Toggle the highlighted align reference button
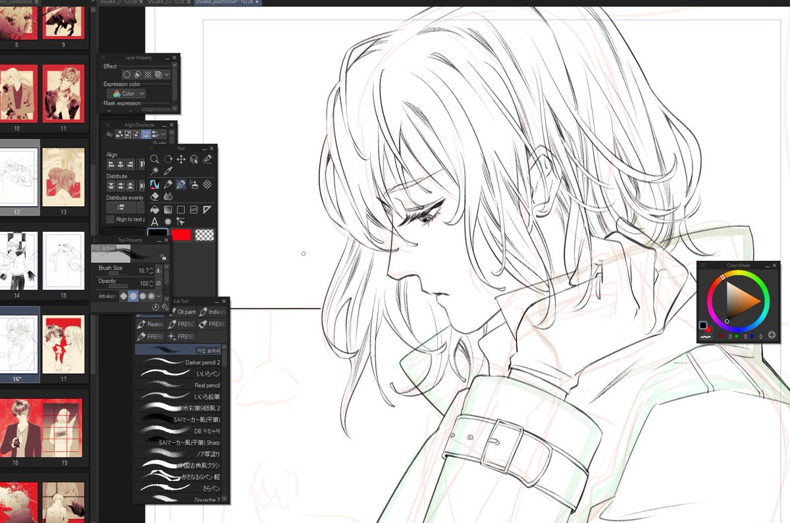Viewport: 790px width, 523px height. [146, 134]
